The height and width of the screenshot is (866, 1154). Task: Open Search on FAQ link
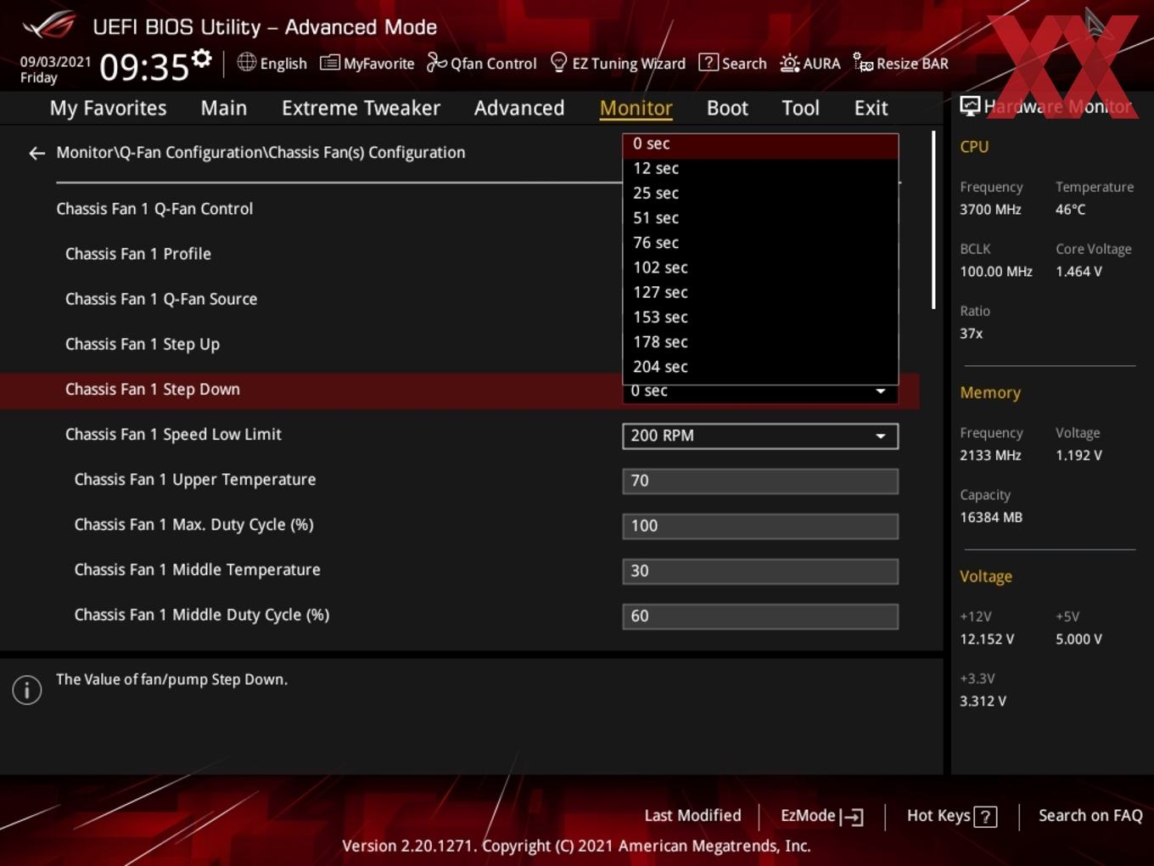pos(1090,816)
